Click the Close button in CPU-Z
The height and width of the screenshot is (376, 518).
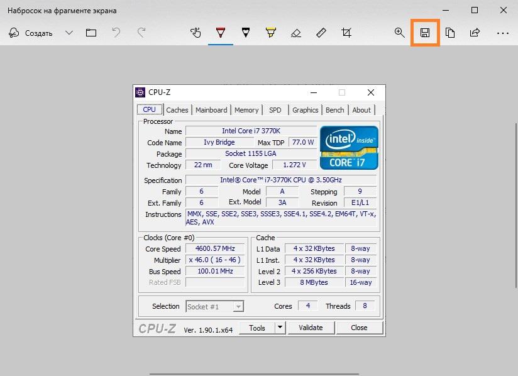(x=360, y=328)
